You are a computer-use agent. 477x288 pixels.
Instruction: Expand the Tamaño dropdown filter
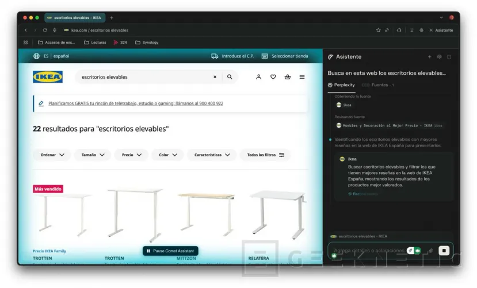click(x=93, y=155)
